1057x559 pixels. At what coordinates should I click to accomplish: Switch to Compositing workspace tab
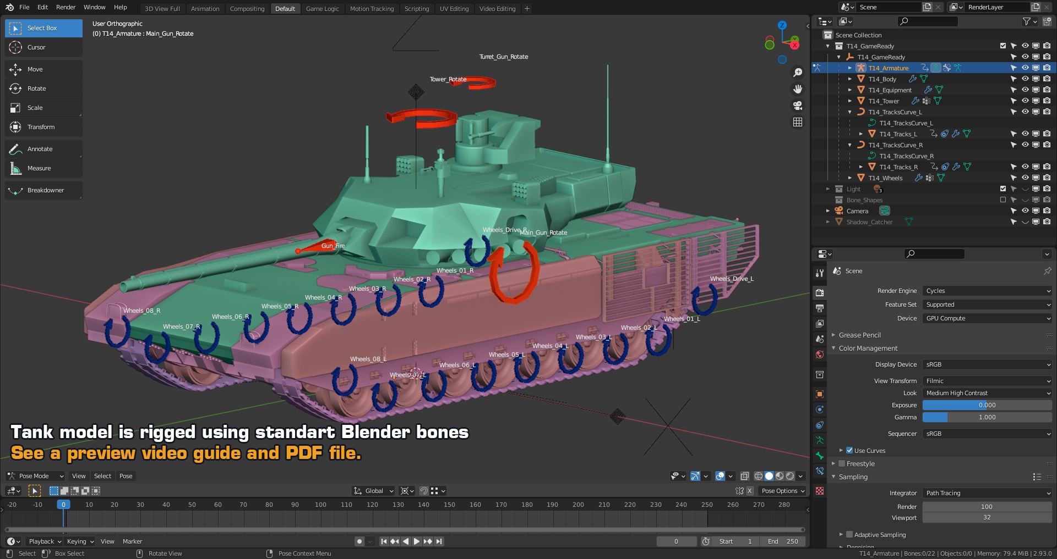247,9
